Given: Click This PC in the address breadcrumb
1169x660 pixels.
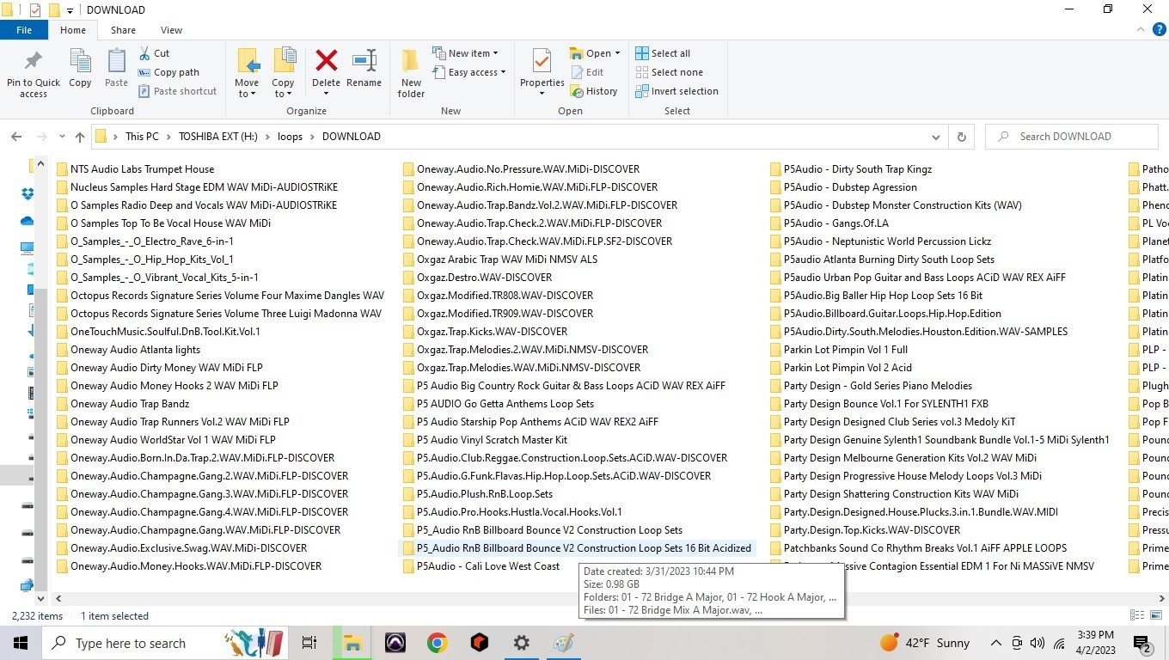Looking at the screenshot, I should pos(142,137).
